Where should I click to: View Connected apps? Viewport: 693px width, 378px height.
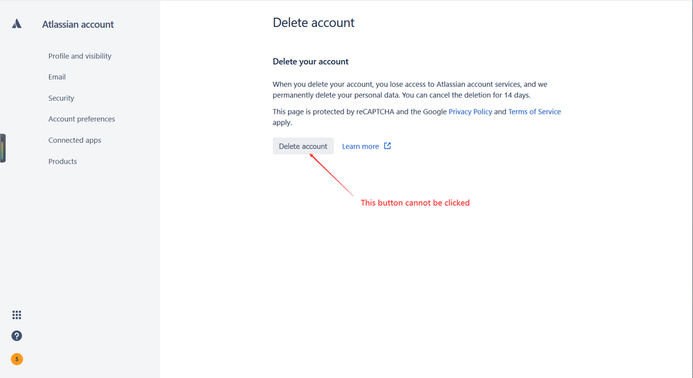tap(75, 140)
